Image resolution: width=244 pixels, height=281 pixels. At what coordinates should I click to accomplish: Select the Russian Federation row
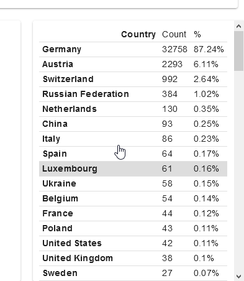click(x=133, y=94)
